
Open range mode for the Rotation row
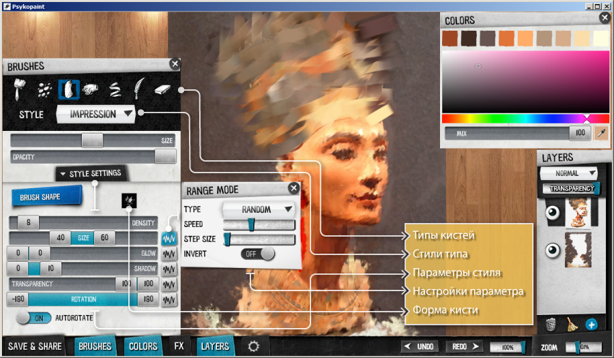point(169,300)
